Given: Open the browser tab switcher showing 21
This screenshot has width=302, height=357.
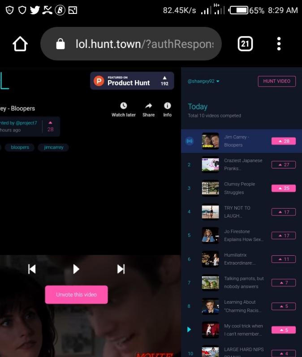Looking at the screenshot, I should click(x=245, y=44).
